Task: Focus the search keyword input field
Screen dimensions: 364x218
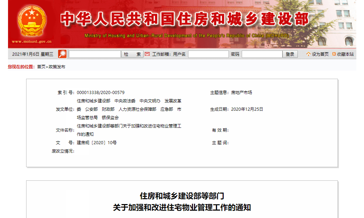Action: pos(95,54)
